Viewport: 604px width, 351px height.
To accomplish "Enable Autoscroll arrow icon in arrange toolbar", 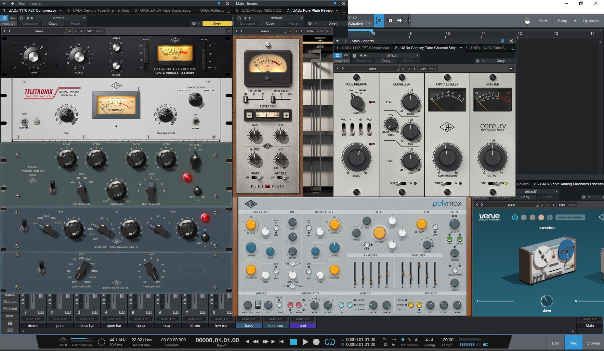I will click(400, 20).
